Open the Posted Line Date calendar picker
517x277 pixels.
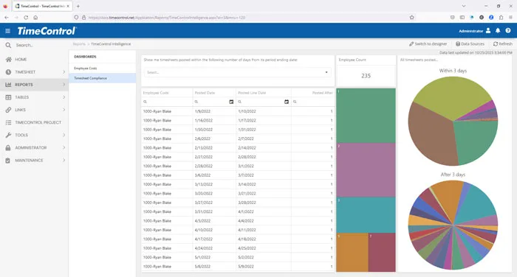(x=287, y=102)
